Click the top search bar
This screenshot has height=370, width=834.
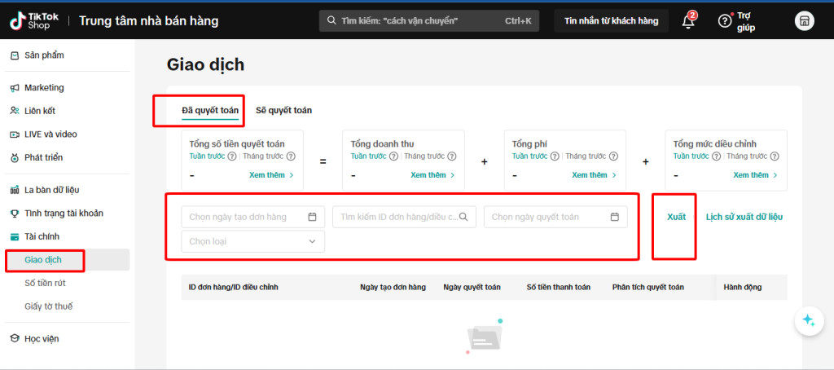[x=428, y=20]
